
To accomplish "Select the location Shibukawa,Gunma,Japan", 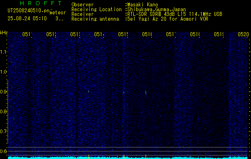I will point(156,10).
